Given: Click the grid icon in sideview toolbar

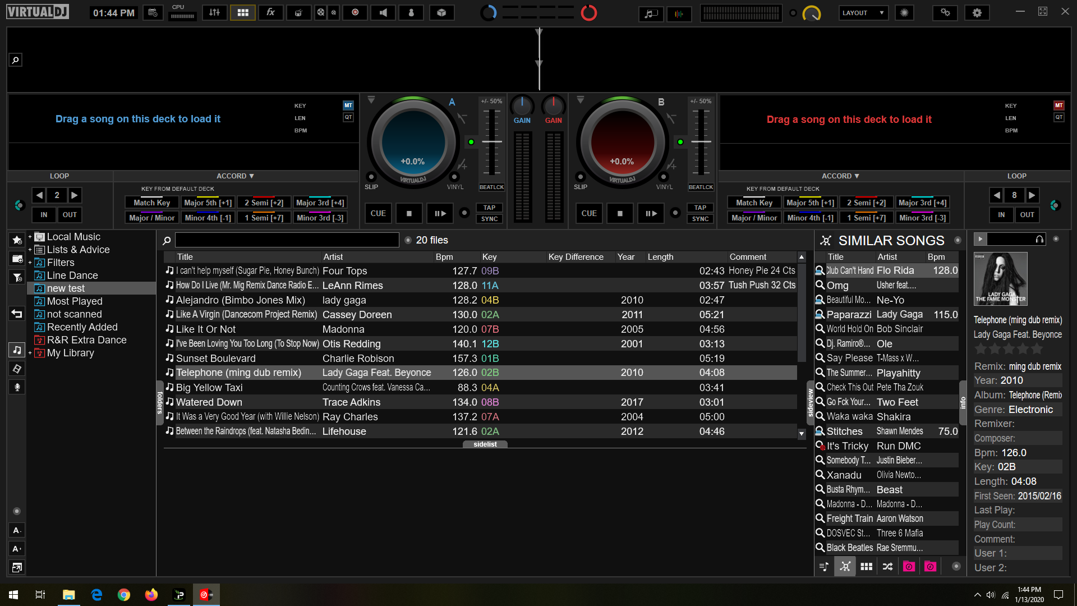Looking at the screenshot, I should click(x=866, y=567).
